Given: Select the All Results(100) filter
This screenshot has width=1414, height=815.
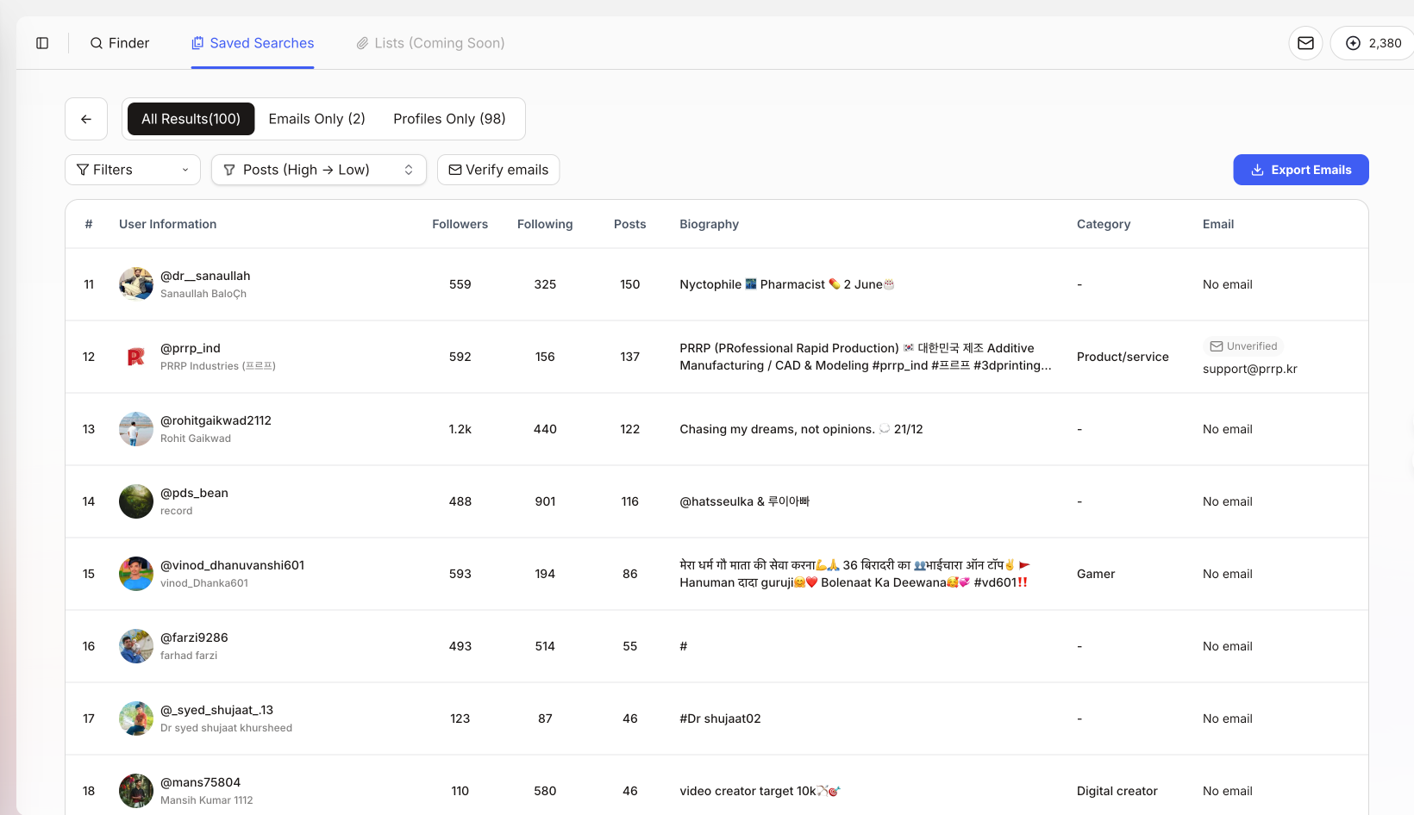Looking at the screenshot, I should (191, 119).
